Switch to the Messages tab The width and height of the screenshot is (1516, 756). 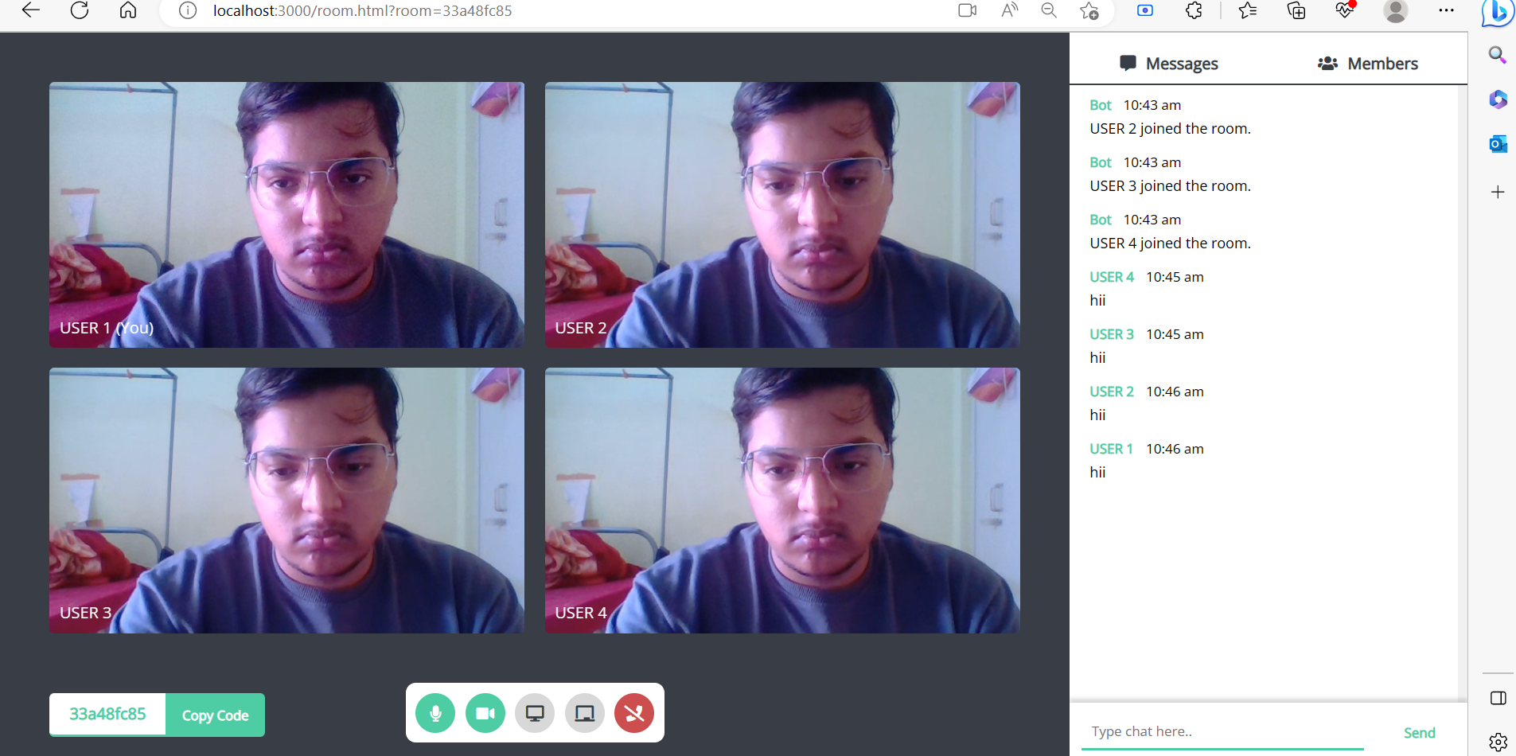[x=1169, y=64]
